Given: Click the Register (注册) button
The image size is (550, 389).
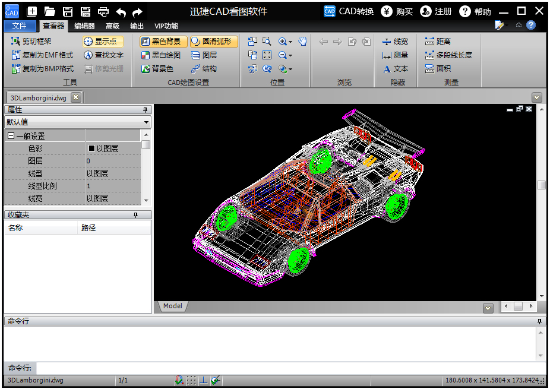Looking at the screenshot, I should click(x=437, y=11).
